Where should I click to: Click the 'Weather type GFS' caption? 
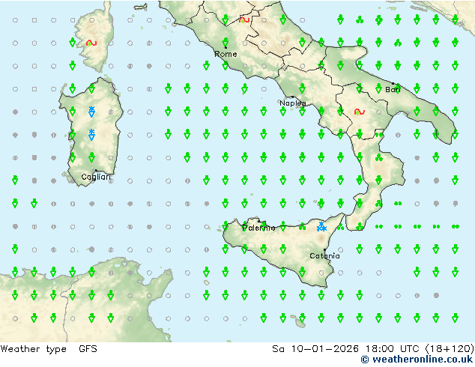(x=49, y=349)
